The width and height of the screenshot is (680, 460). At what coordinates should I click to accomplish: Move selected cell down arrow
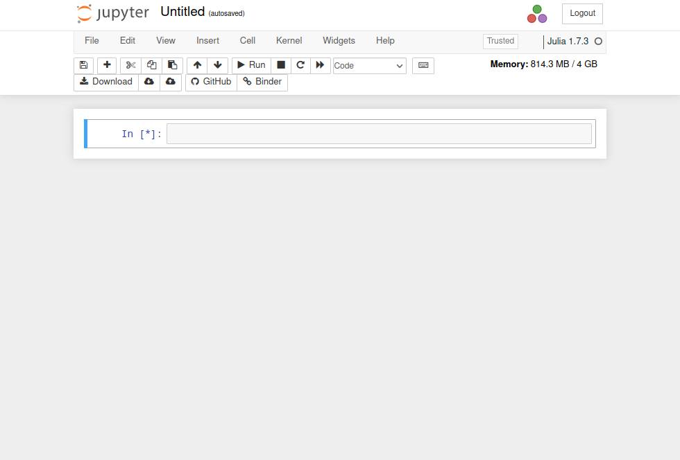(x=218, y=65)
